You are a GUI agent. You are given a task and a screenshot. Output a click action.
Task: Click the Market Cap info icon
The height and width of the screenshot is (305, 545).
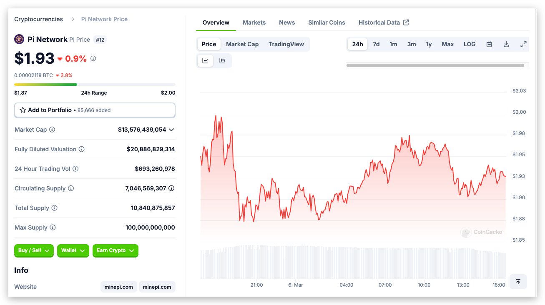[52, 130]
